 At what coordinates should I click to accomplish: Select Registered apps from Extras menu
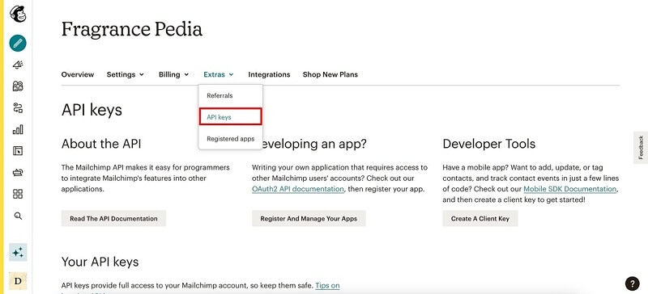[x=230, y=139]
